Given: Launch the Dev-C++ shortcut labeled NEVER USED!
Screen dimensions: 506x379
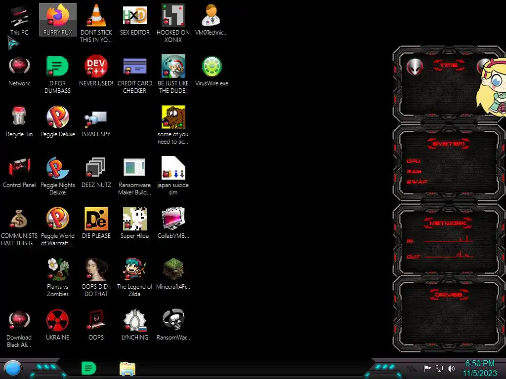Looking at the screenshot, I should pos(96,71).
